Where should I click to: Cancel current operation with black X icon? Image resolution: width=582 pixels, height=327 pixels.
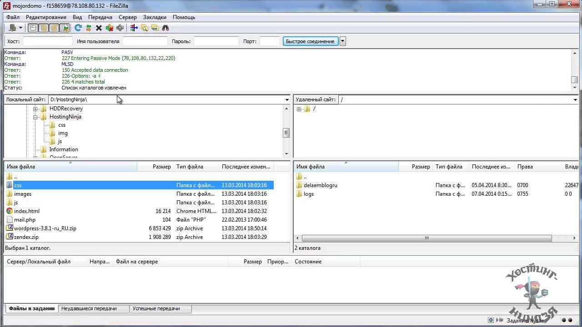(99, 28)
